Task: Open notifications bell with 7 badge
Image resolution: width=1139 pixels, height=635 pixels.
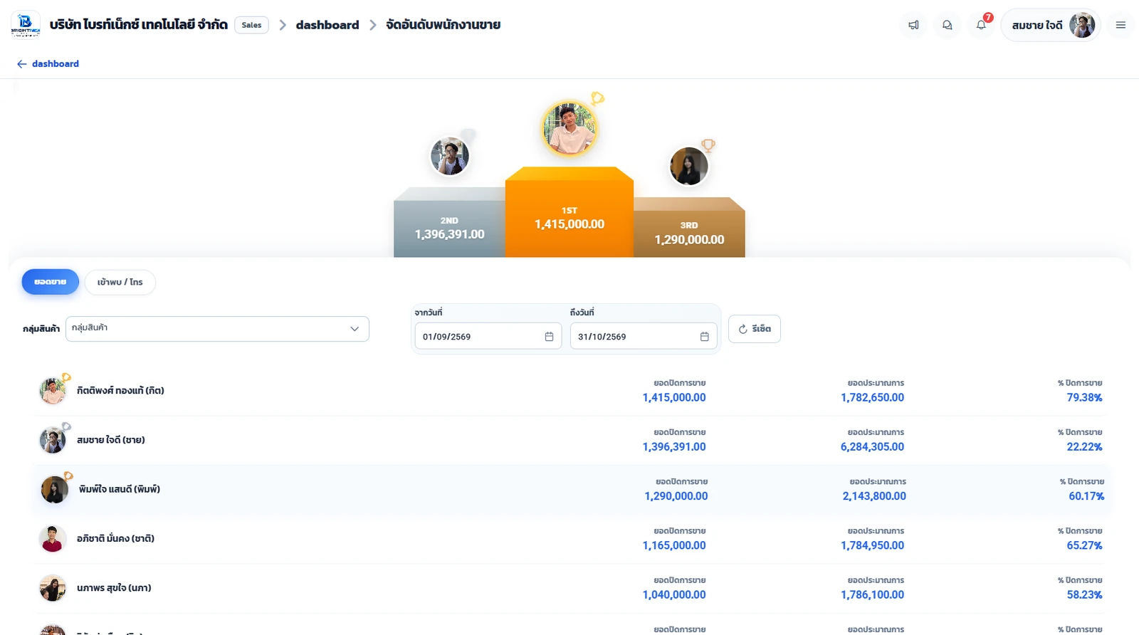Action: pyautogui.click(x=982, y=25)
